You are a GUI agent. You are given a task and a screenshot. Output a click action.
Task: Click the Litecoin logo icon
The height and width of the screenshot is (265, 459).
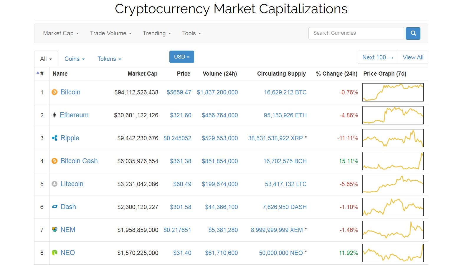click(x=55, y=184)
